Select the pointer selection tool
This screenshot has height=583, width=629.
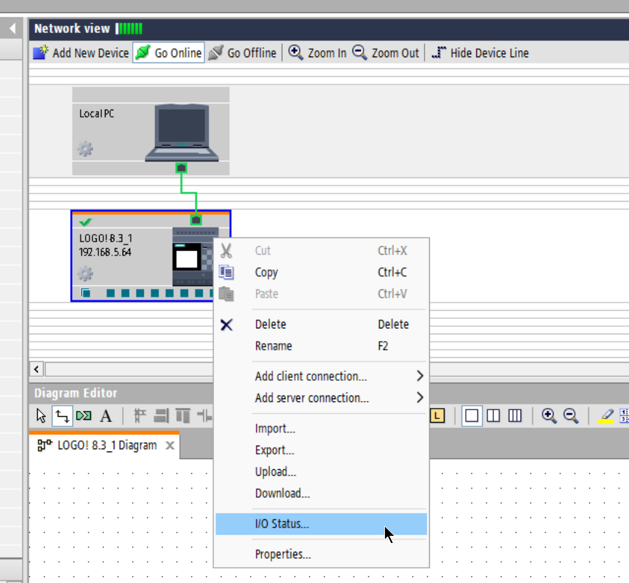[41, 416]
